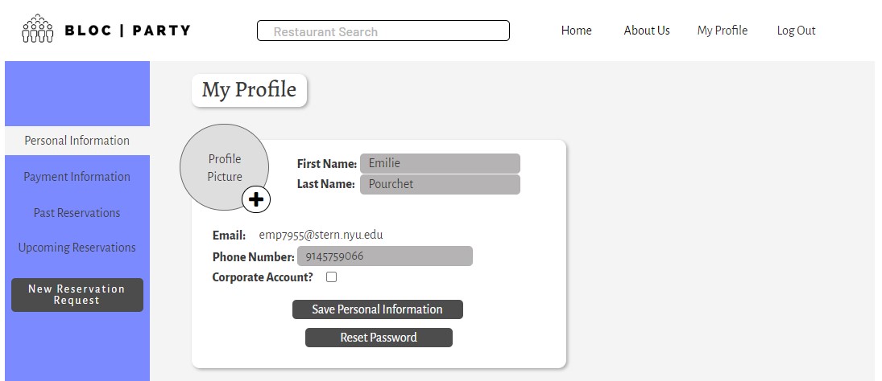This screenshot has width=882, height=381.
Task: Click the BLOC | PARTY brand text
Action: click(128, 31)
